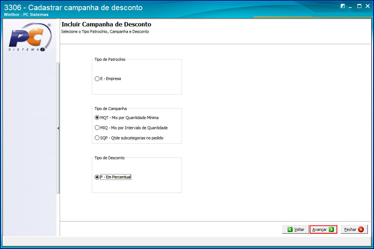
Task: Click the Winthor - PC Sistemas title text
Action: pyautogui.click(x=26, y=14)
